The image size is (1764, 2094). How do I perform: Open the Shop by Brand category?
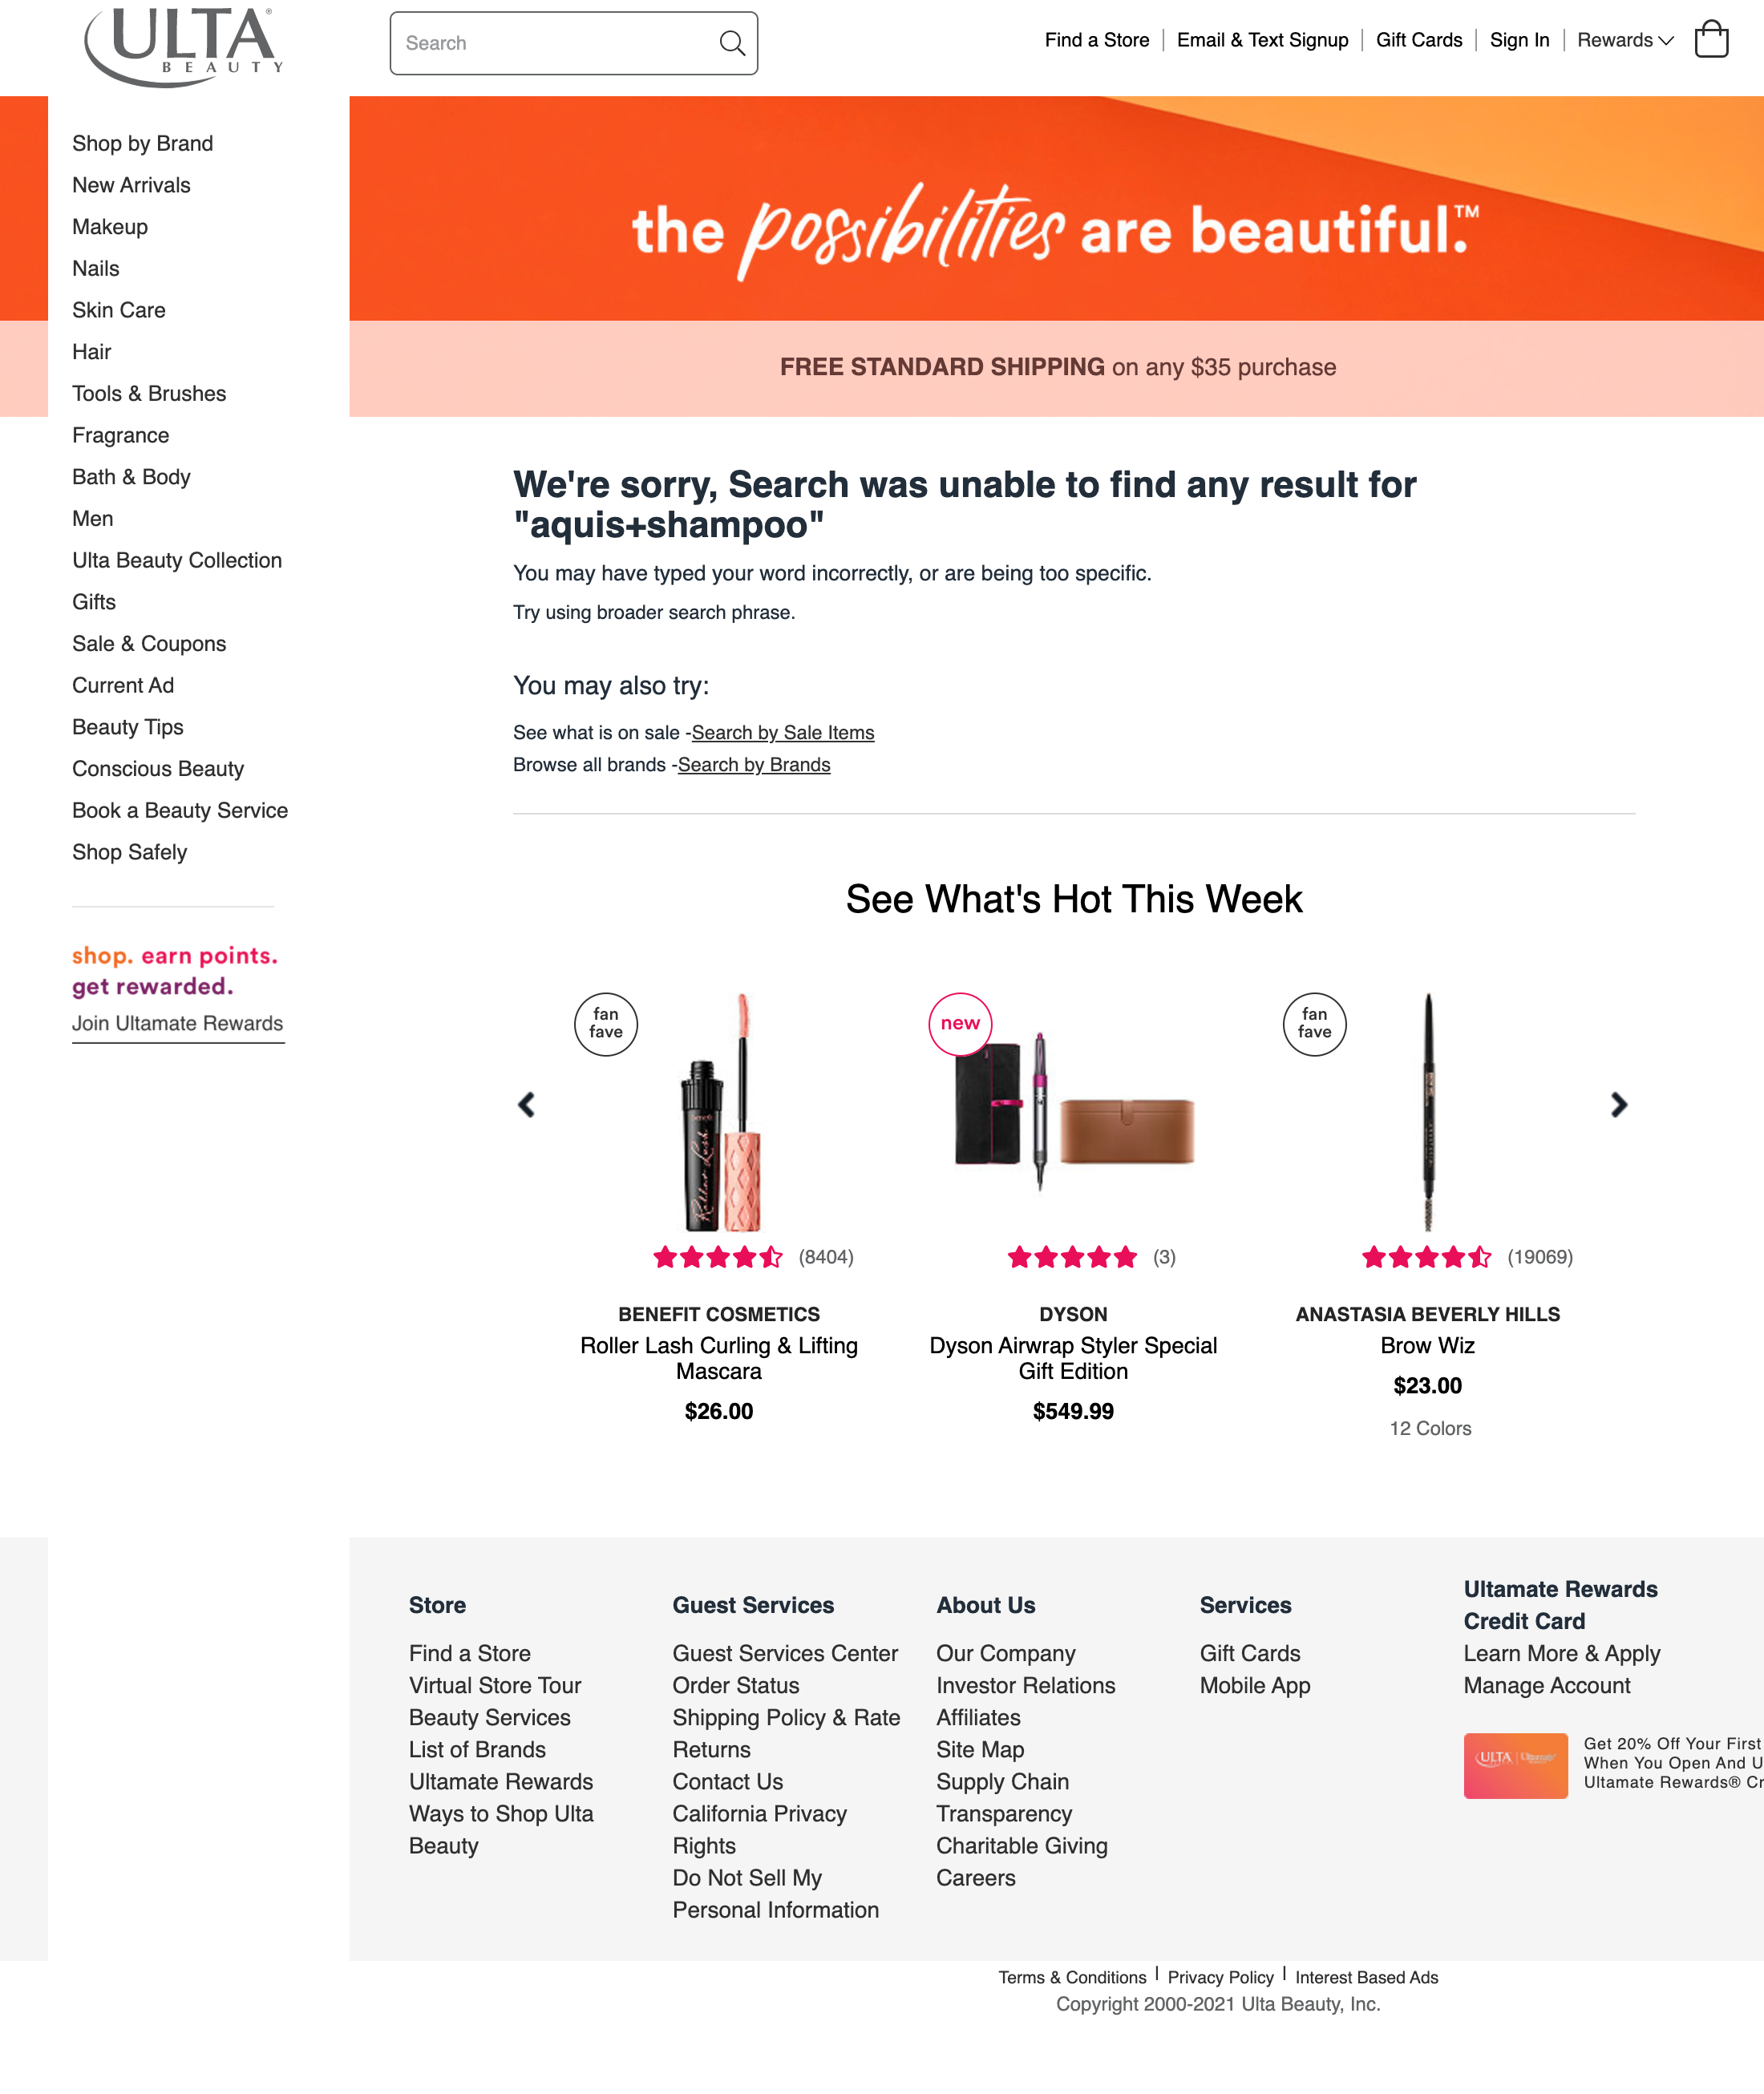click(142, 143)
